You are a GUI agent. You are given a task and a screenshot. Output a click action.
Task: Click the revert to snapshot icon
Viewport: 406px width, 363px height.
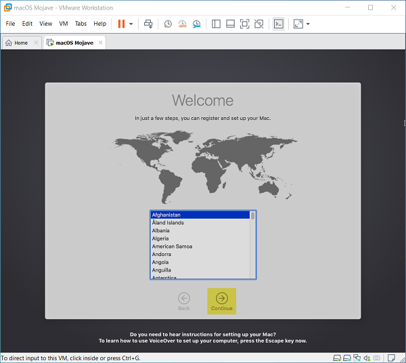click(182, 24)
